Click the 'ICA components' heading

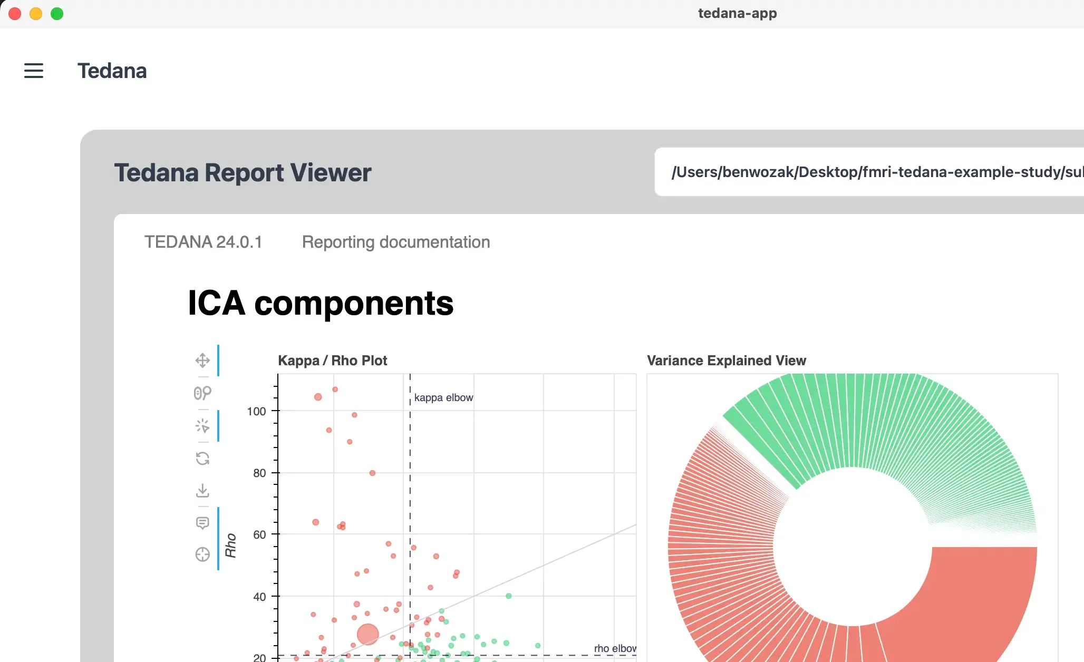pyautogui.click(x=321, y=303)
